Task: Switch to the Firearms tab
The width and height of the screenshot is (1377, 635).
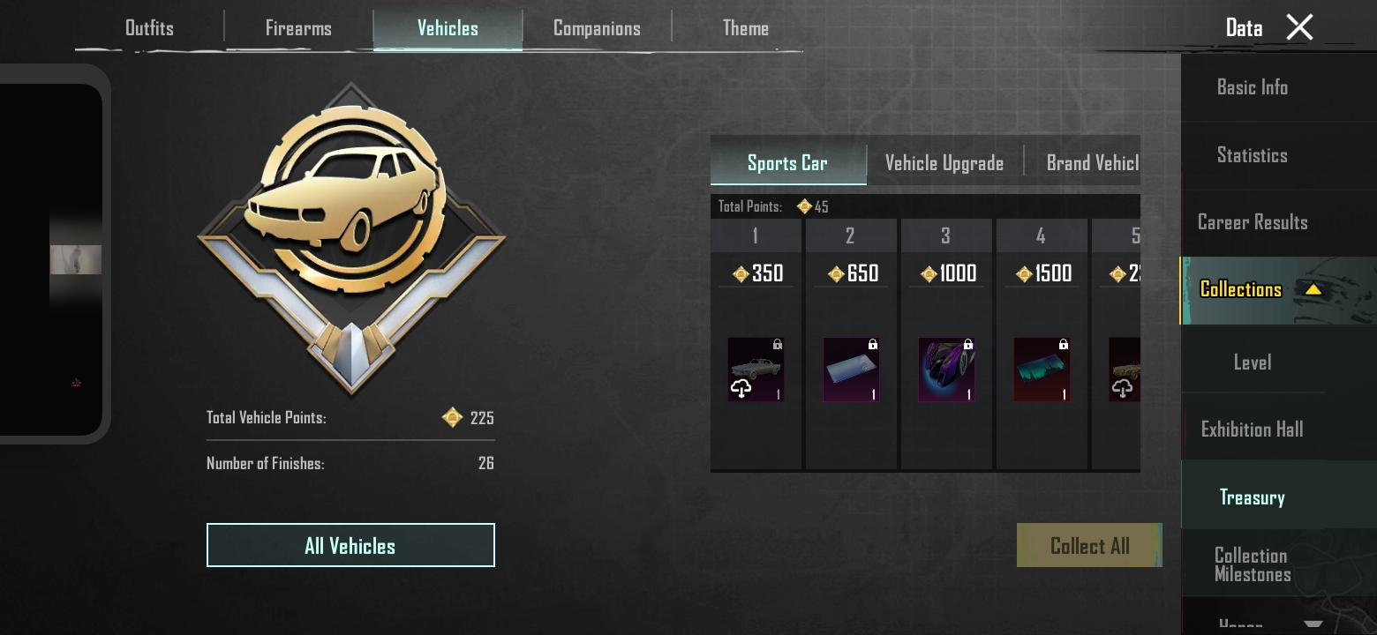Action: click(298, 28)
